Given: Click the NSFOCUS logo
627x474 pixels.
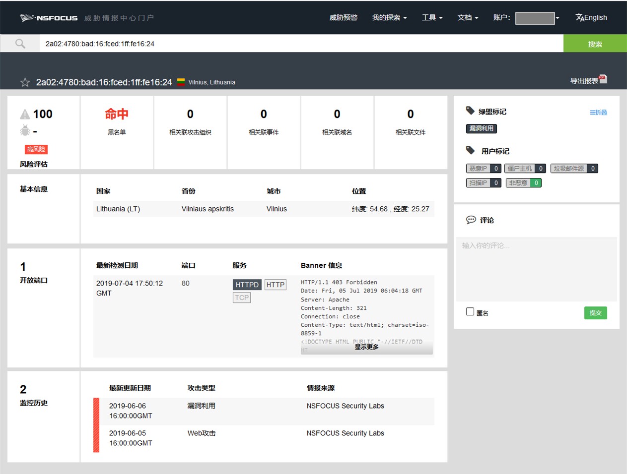Looking at the screenshot, I should coord(49,18).
